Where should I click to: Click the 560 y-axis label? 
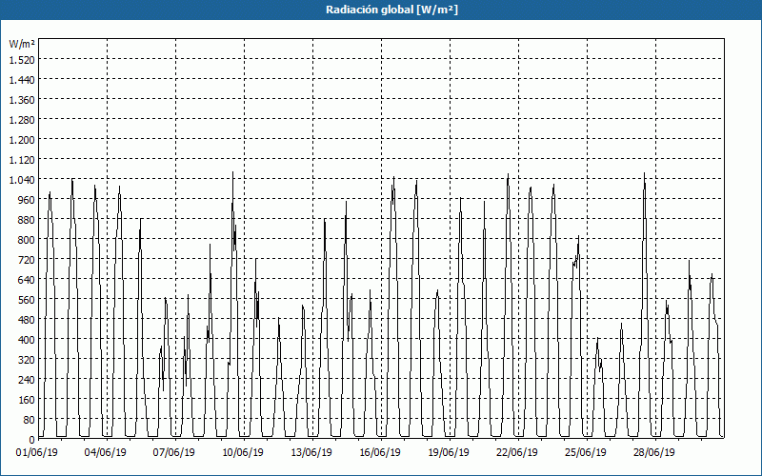[x=26, y=300]
